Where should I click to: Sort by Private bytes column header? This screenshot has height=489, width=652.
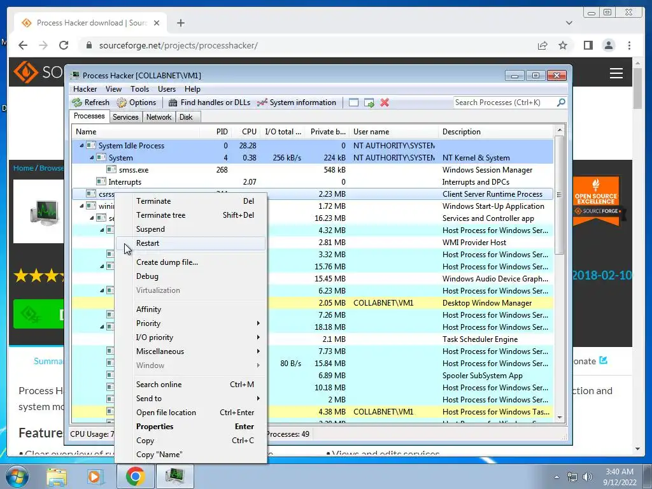(327, 131)
